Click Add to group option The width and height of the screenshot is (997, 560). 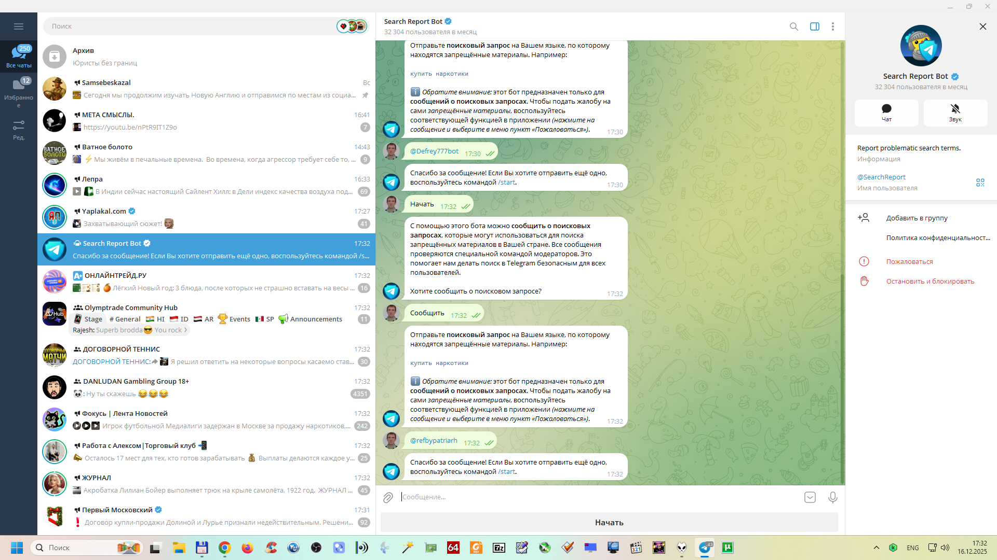917,218
